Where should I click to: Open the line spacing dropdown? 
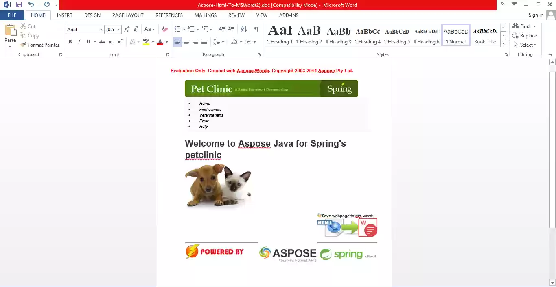click(x=219, y=42)
